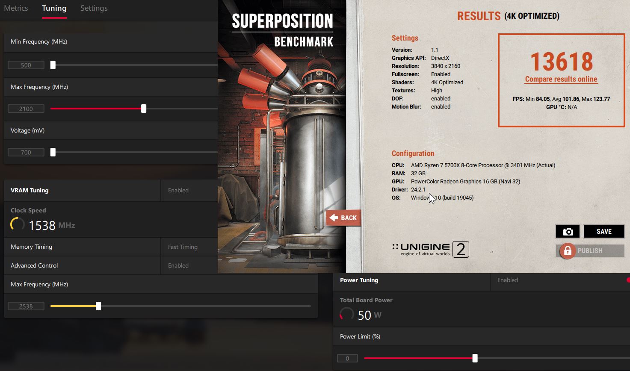
Task: Click the Power Limit field showing 0
Action: point(347,358)
